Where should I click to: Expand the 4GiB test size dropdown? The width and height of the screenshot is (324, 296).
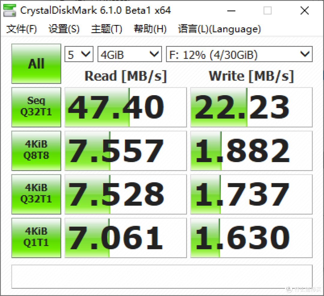coord(130,54)
